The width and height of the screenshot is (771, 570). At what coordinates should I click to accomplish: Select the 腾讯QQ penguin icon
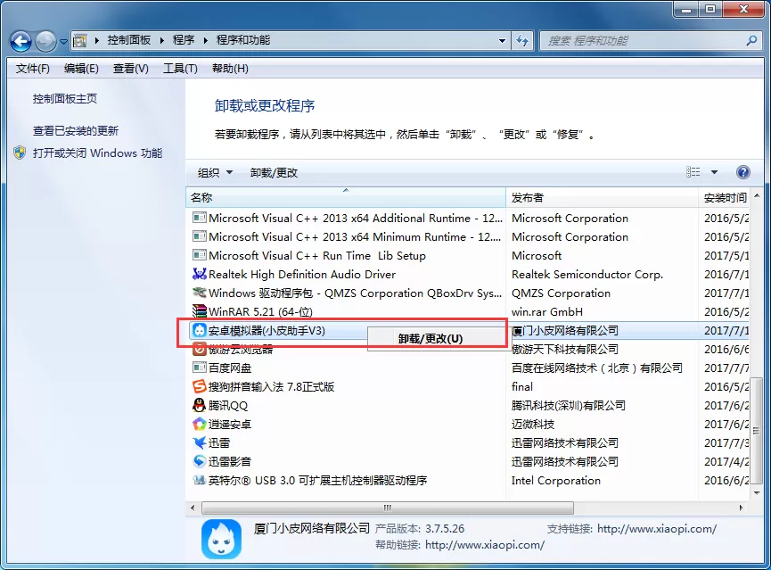coord(199,405)
